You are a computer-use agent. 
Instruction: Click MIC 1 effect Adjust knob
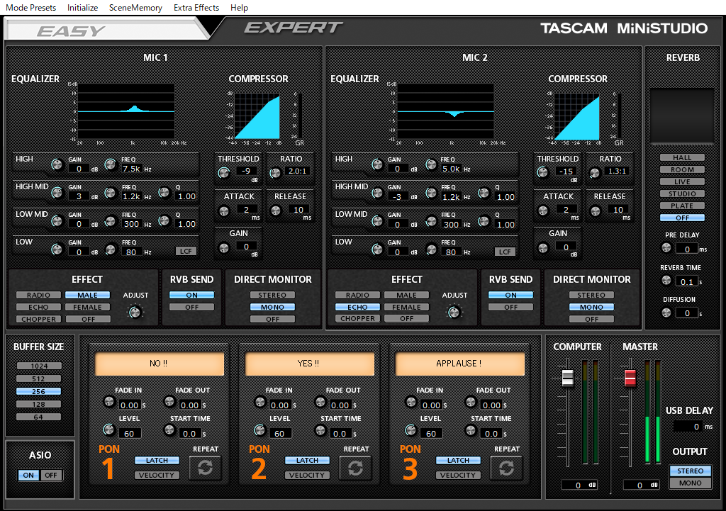click(x=135, y=313)
